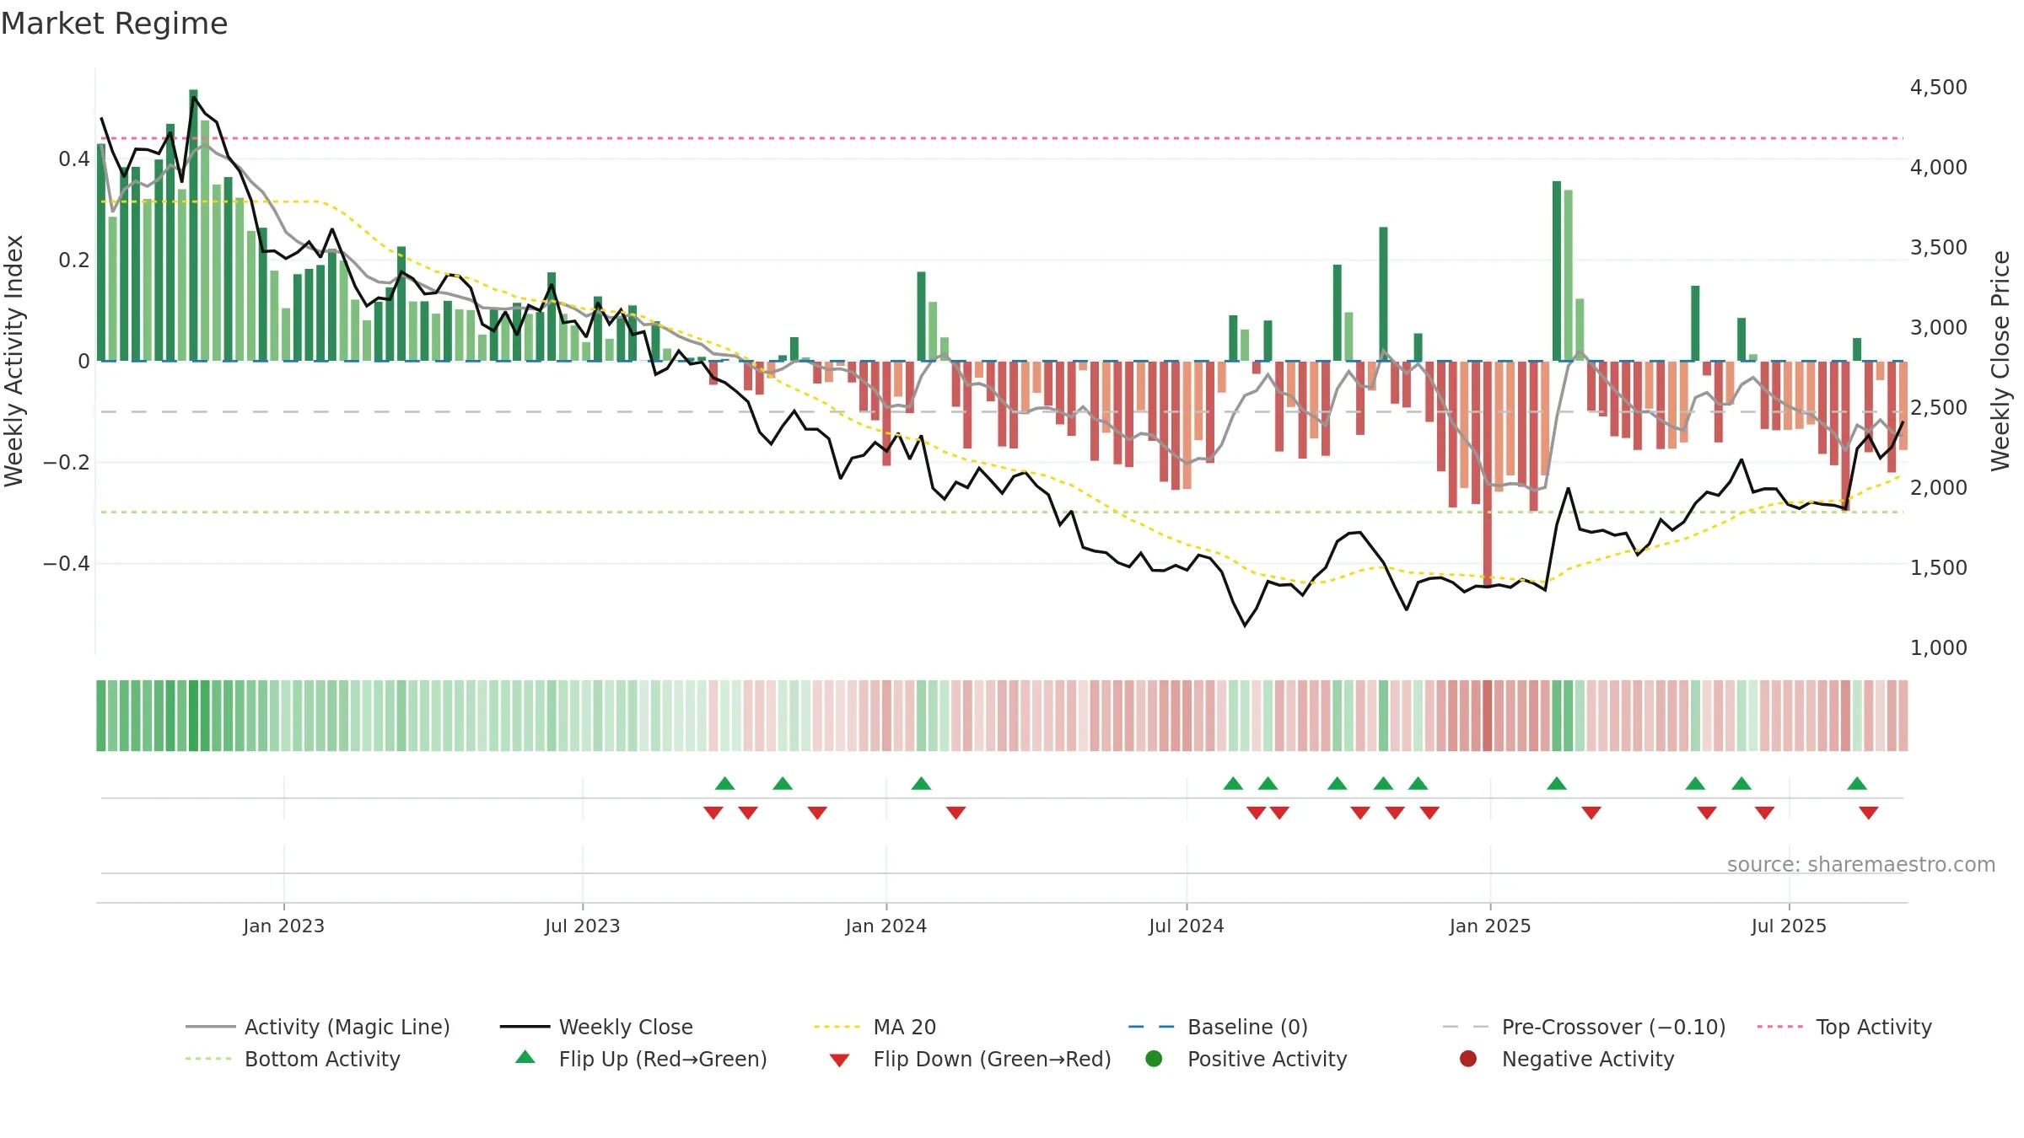
Task: Click the green triangle icon in legend
Action: 525,1057
